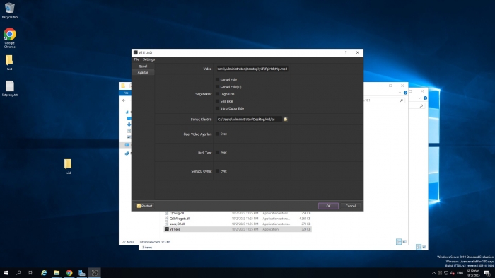
Task: Select the test folder on desktop
Action: click(9, 62)
